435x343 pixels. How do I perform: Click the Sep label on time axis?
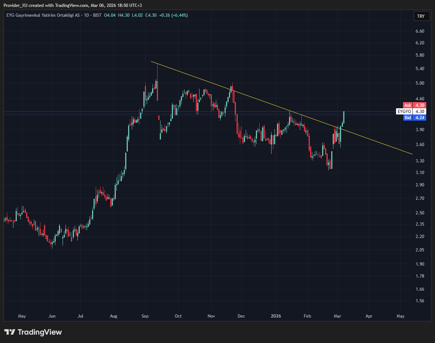click(145, 316)
